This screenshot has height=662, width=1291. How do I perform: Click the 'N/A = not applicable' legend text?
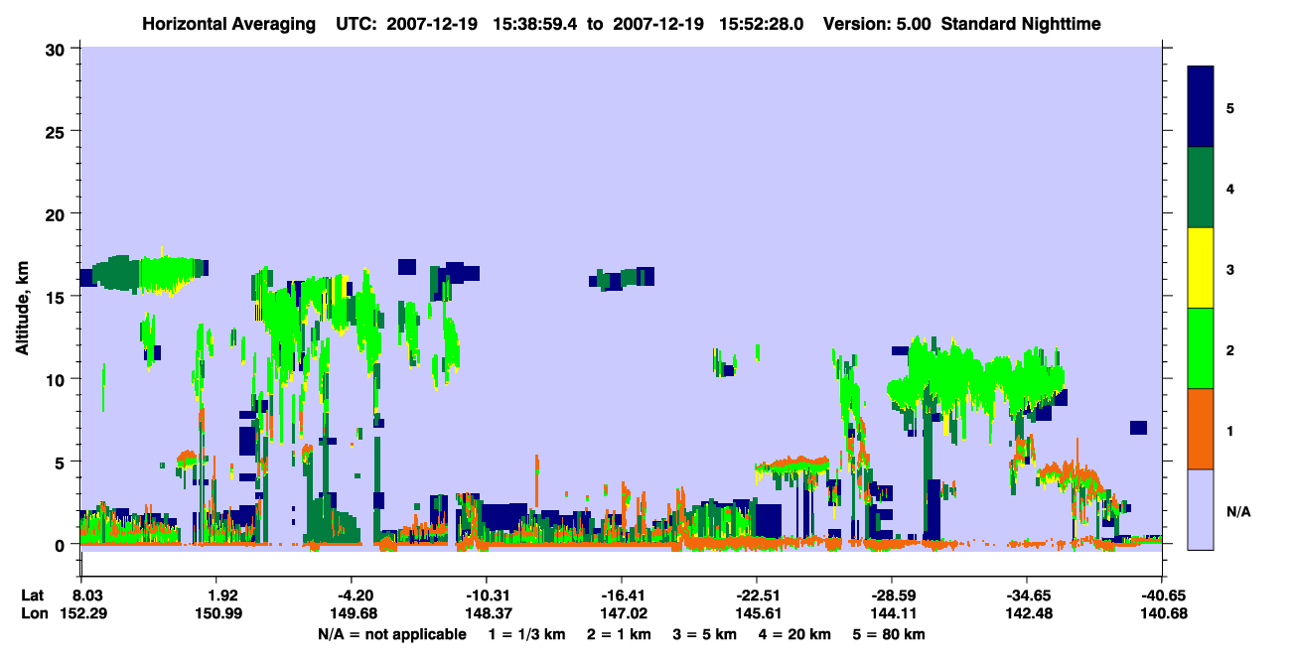pos(391,634)
